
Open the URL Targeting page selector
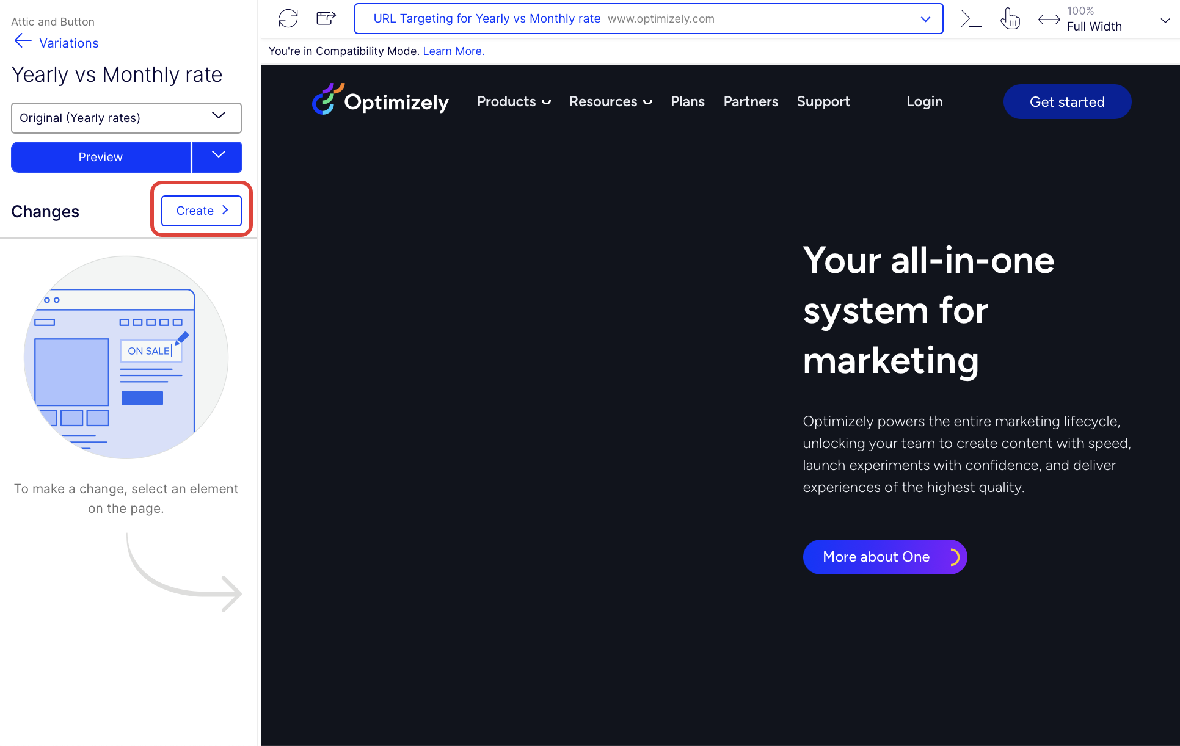(649, 19)
